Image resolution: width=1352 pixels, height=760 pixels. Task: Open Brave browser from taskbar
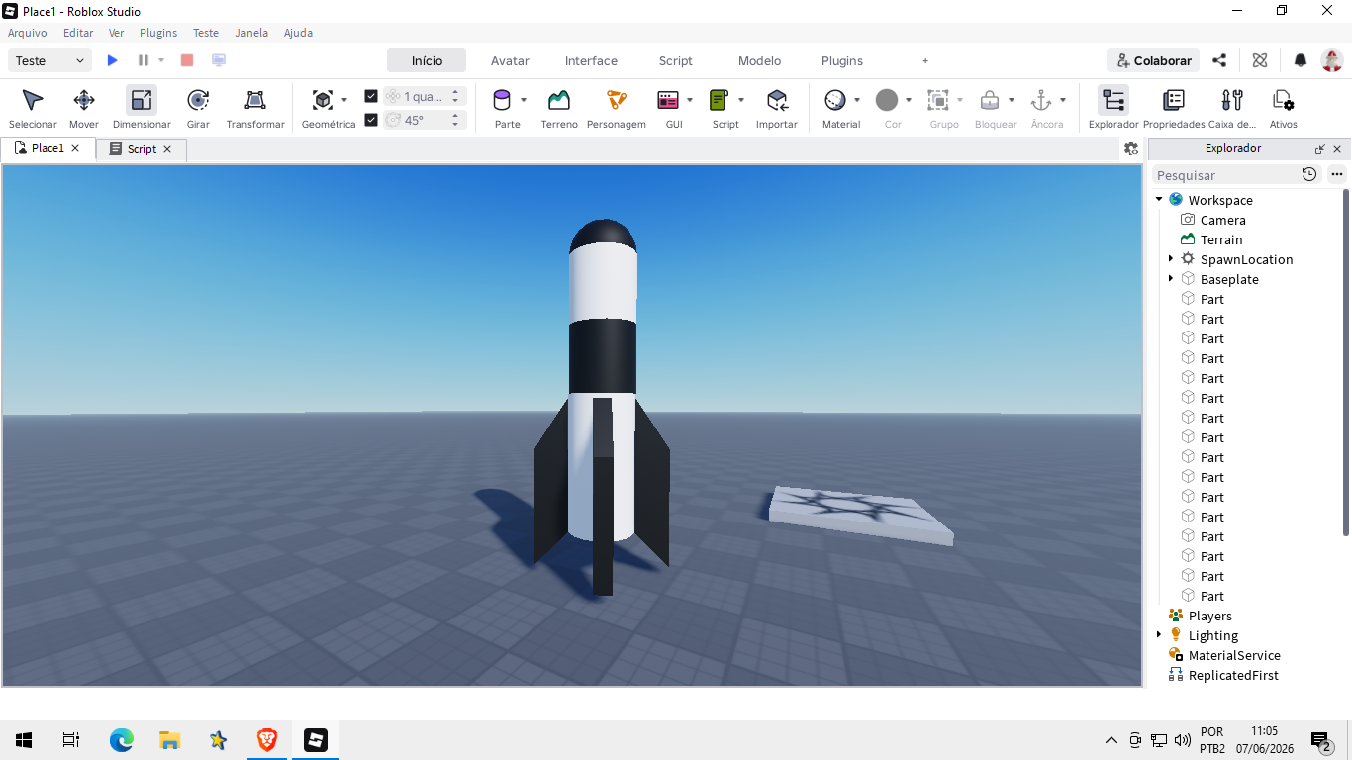(x=267, y=739)
